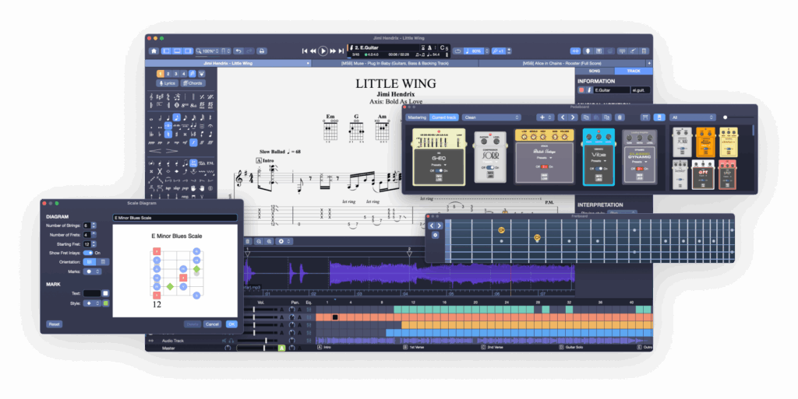The height and width of the screenshot is (399, 798).
Task: Toggle the count-in hourglass icon
Action: 422,47
